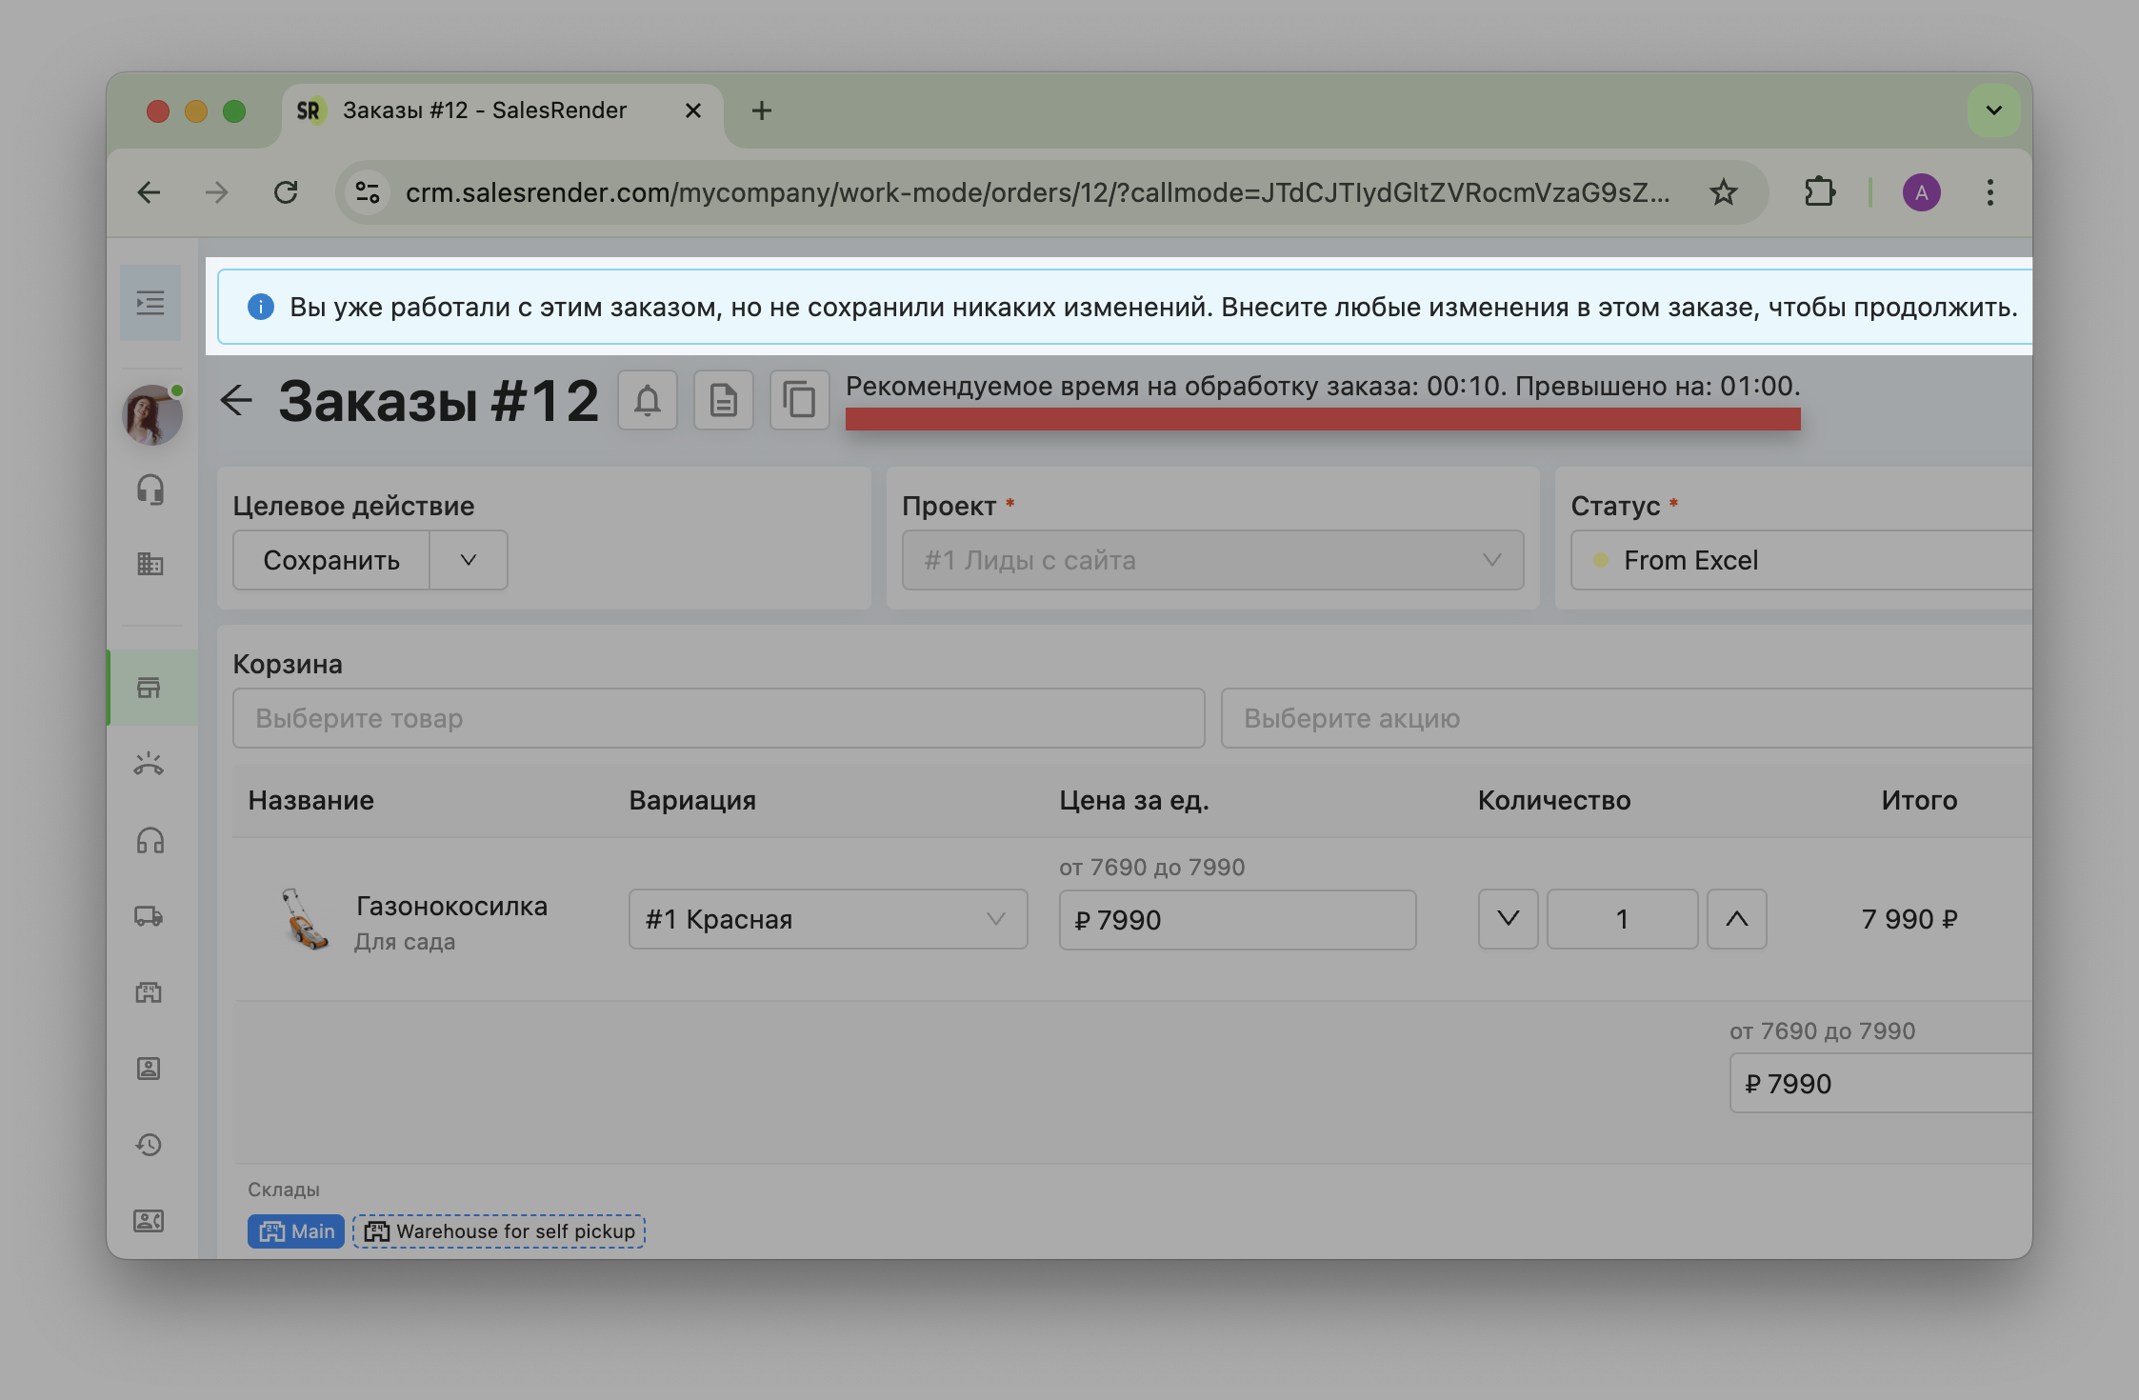2139x1400 pixels.
Task: Open the upper headset icon in sidebar
Action: pyautogui.click(x=150, y=490)
